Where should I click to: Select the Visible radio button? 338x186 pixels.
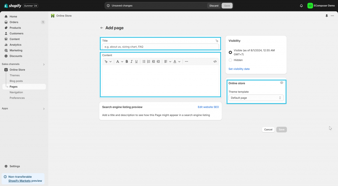point(230,52)
